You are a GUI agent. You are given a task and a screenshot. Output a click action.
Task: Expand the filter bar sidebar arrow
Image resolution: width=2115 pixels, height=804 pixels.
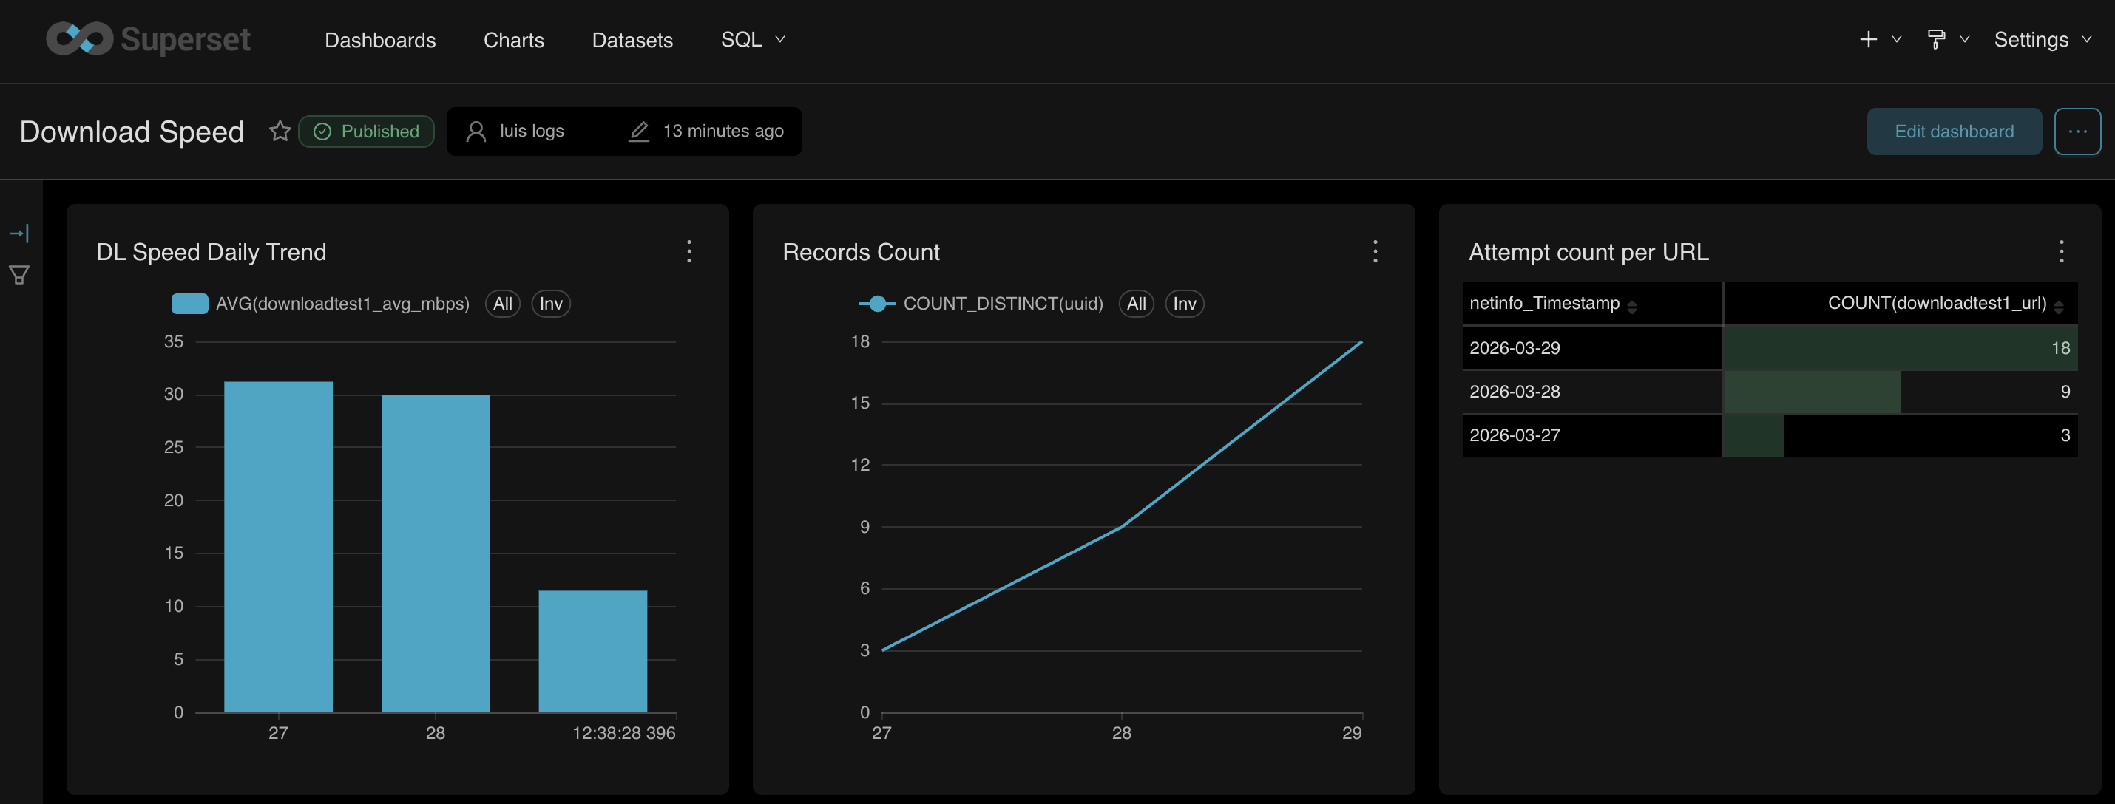[x=20, y=234]
